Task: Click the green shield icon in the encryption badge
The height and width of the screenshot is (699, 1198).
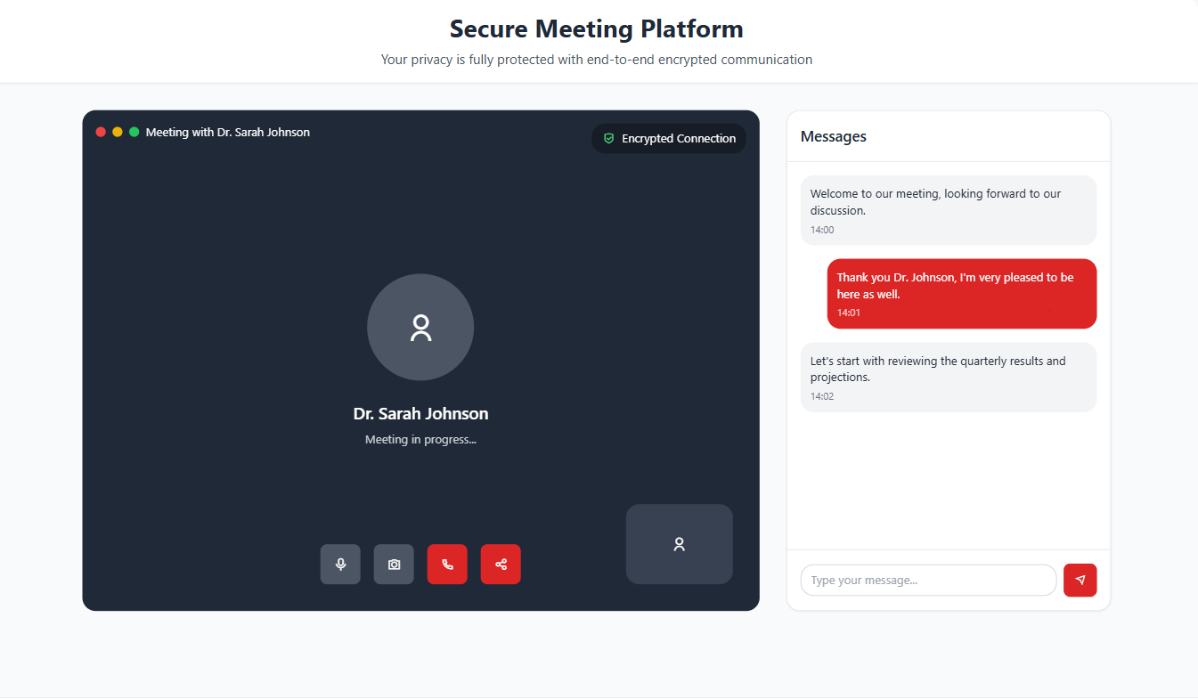Action: point(609,139)
